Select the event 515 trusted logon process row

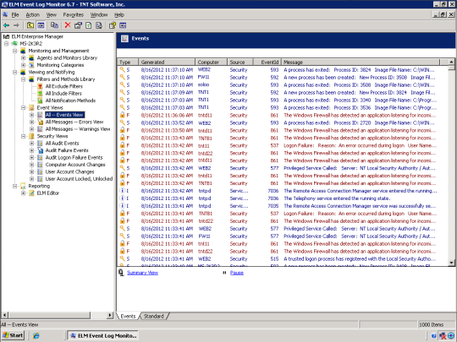282,259
